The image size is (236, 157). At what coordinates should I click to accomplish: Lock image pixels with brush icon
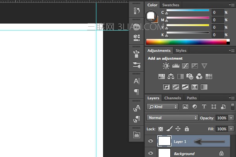(x=169, y=129)
